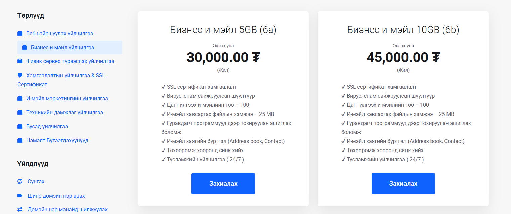Order the Бизнес и-мэйл 10GB plan
The width and height of the screenshot is (511, 214).
[403, 184]
